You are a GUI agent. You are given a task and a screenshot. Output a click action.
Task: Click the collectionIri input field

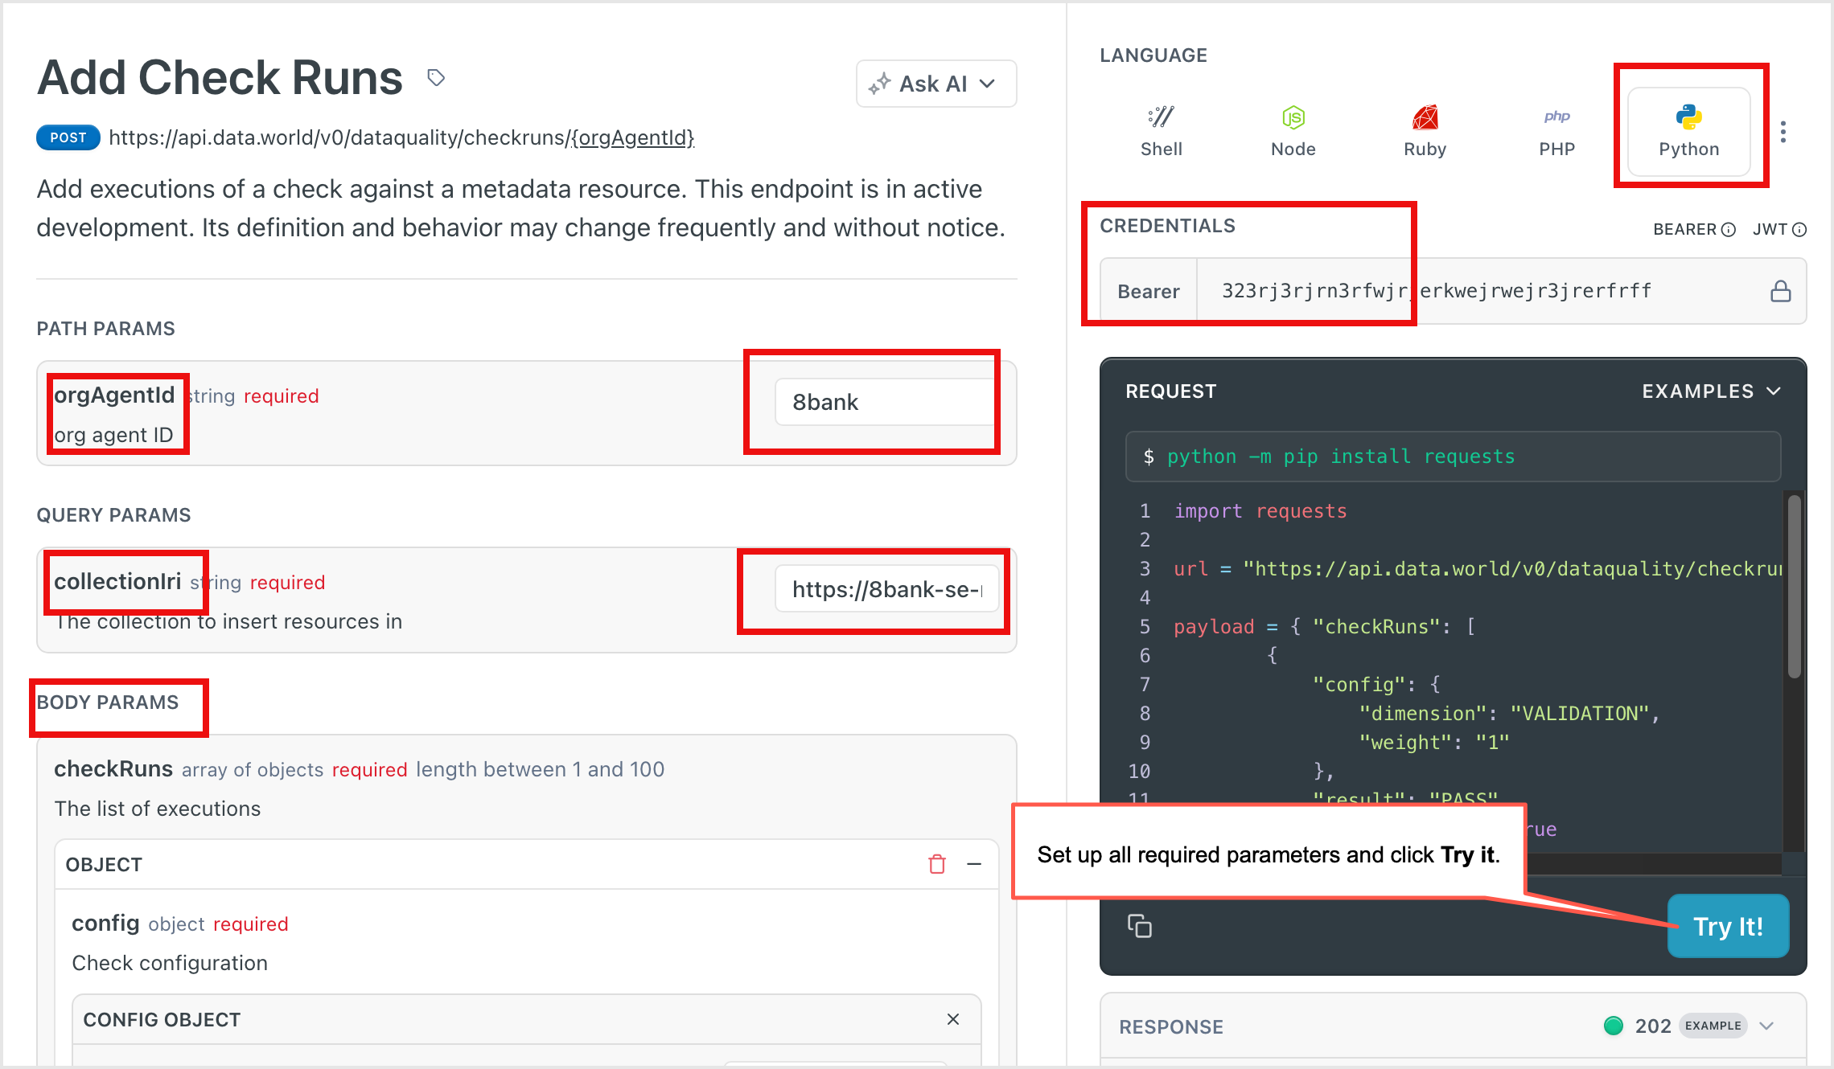886,589
